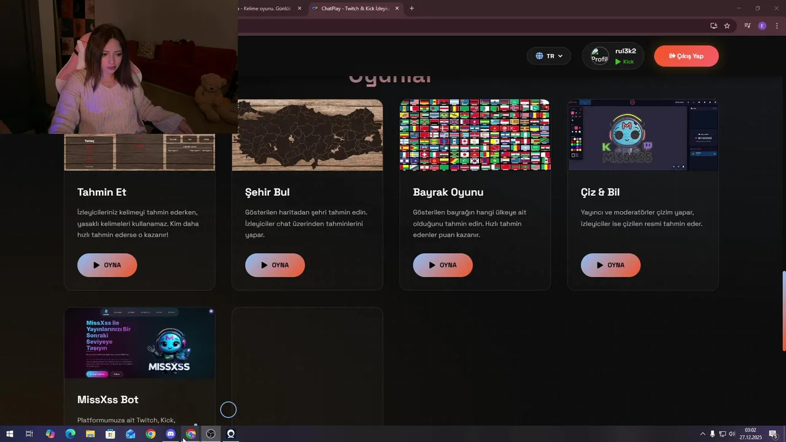
Task: Click the Tahmin Et wooden board thumbnail
Action: pyautogui.click(x=139, y=152)
